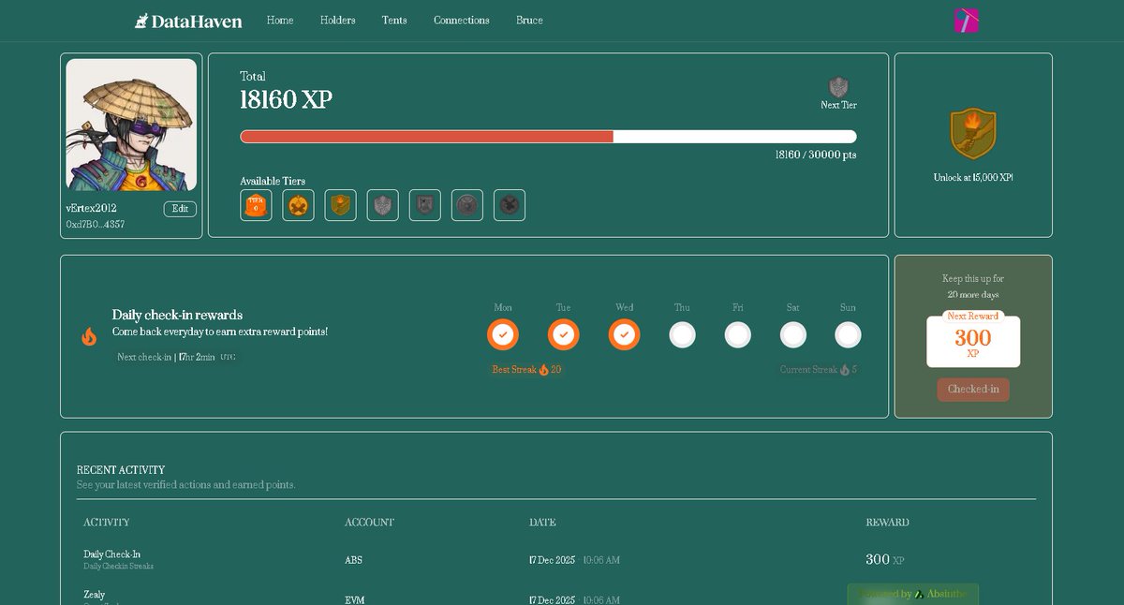Click the Current Streak flame icon
The width and height of the screenshot is (1124, 605).
tap(844, 370)
